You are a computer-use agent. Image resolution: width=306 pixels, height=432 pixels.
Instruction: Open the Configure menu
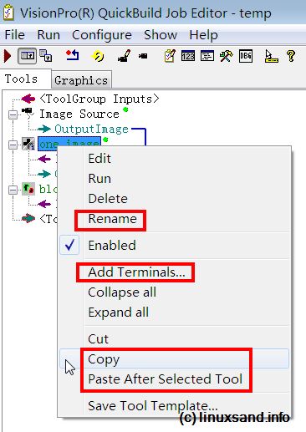(x=102, y=35)
